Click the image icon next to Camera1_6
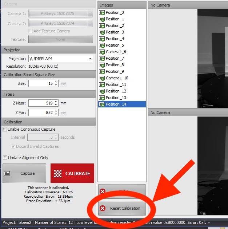This screenshot has height=229, width=228. coord(102,52)
